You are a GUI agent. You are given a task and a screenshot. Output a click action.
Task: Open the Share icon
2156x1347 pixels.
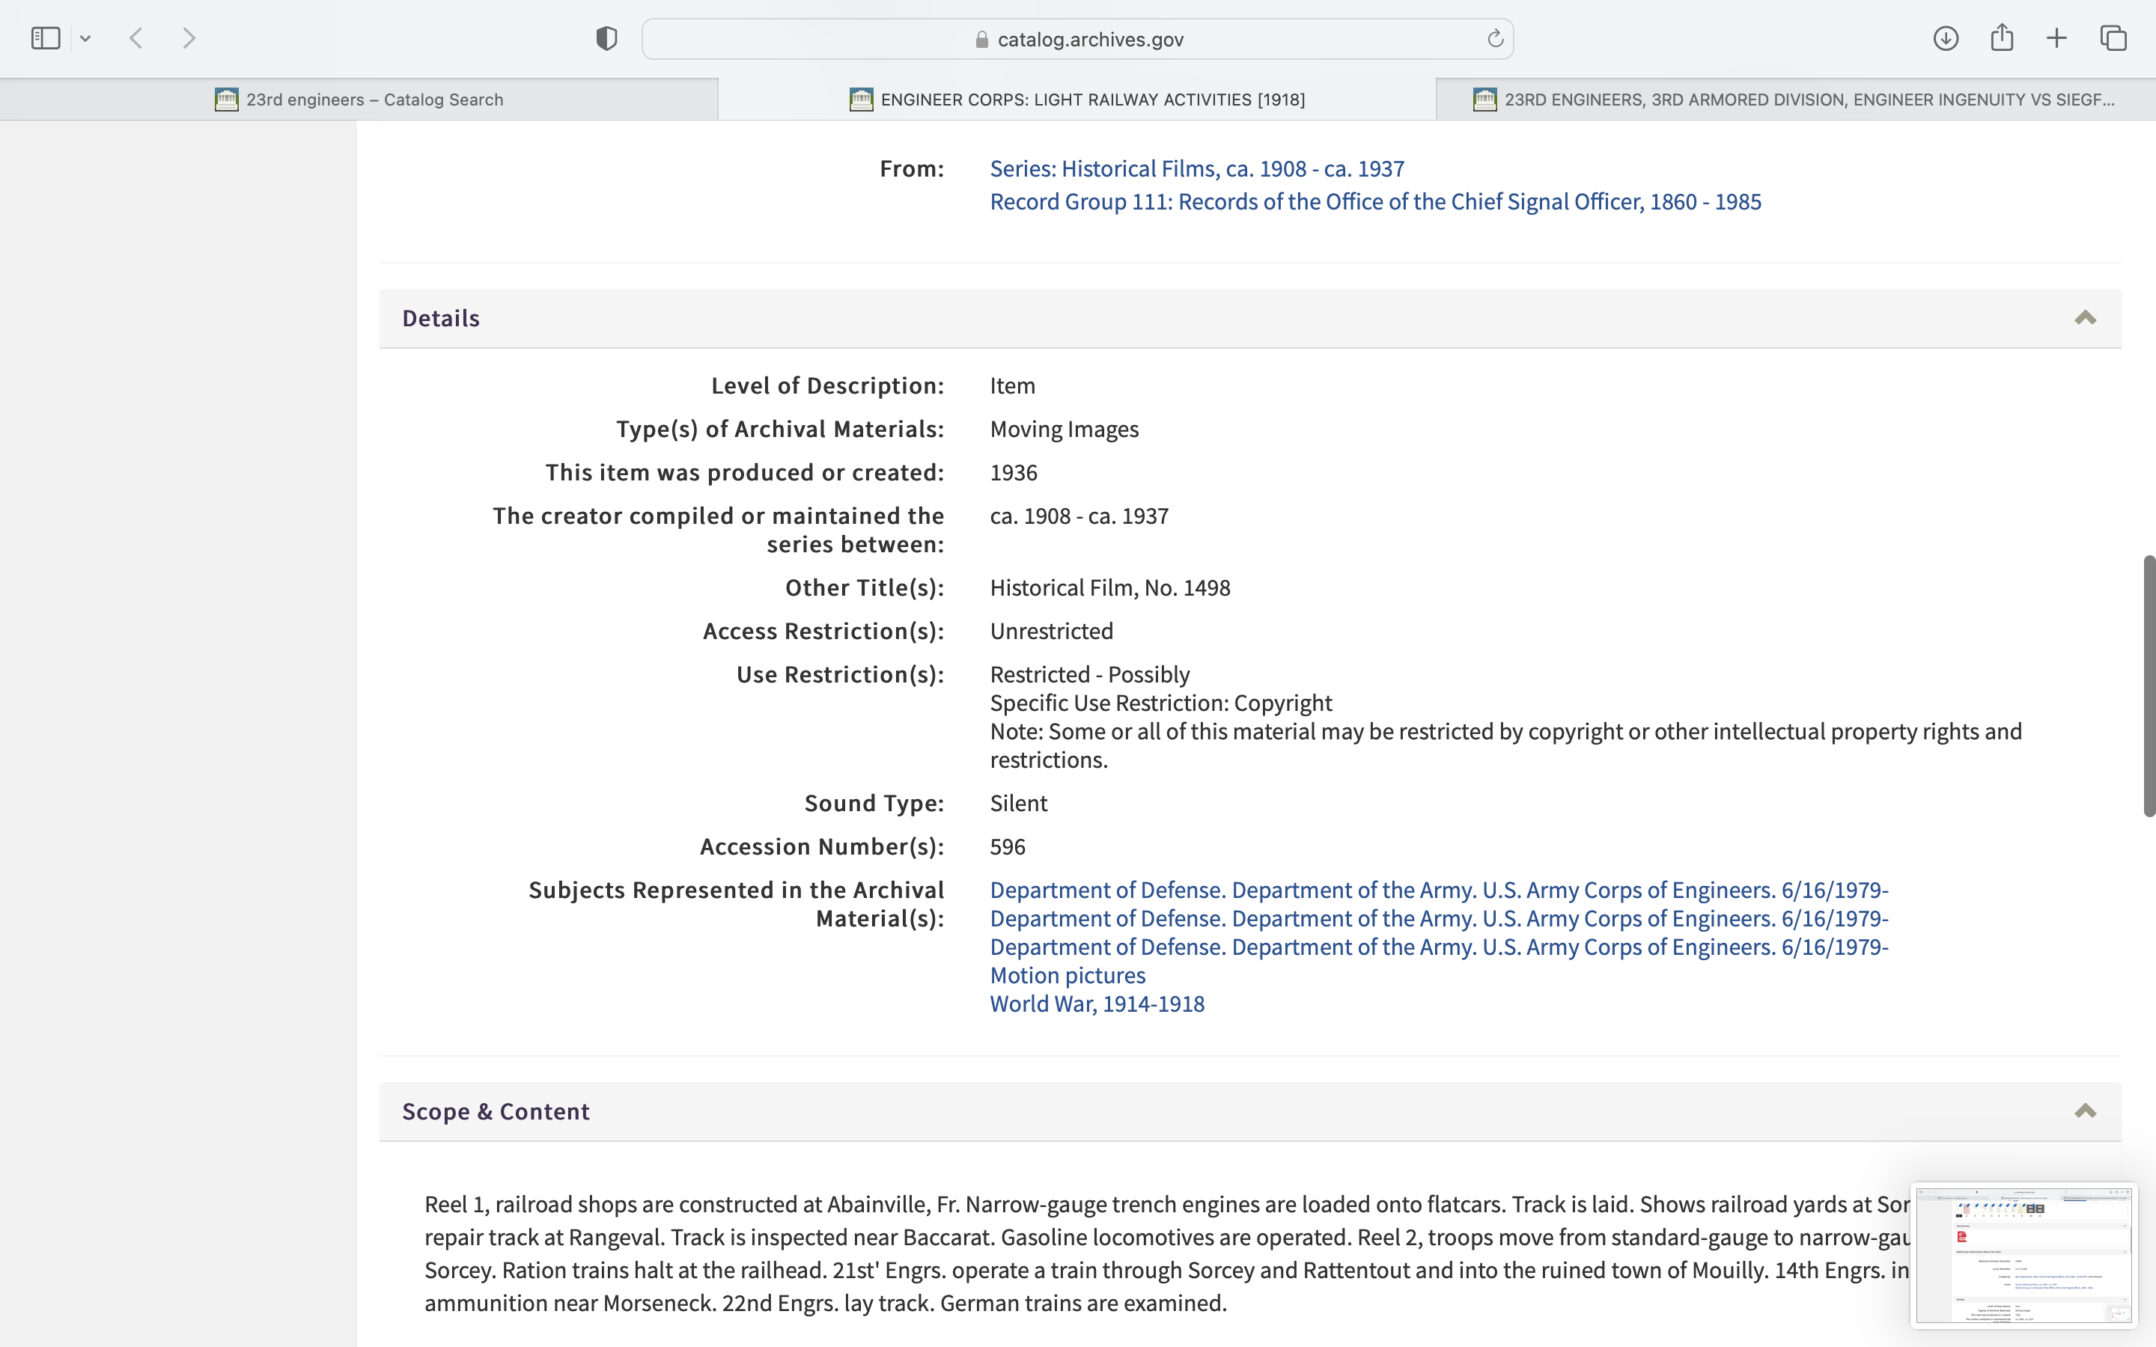click(2002, 38)
